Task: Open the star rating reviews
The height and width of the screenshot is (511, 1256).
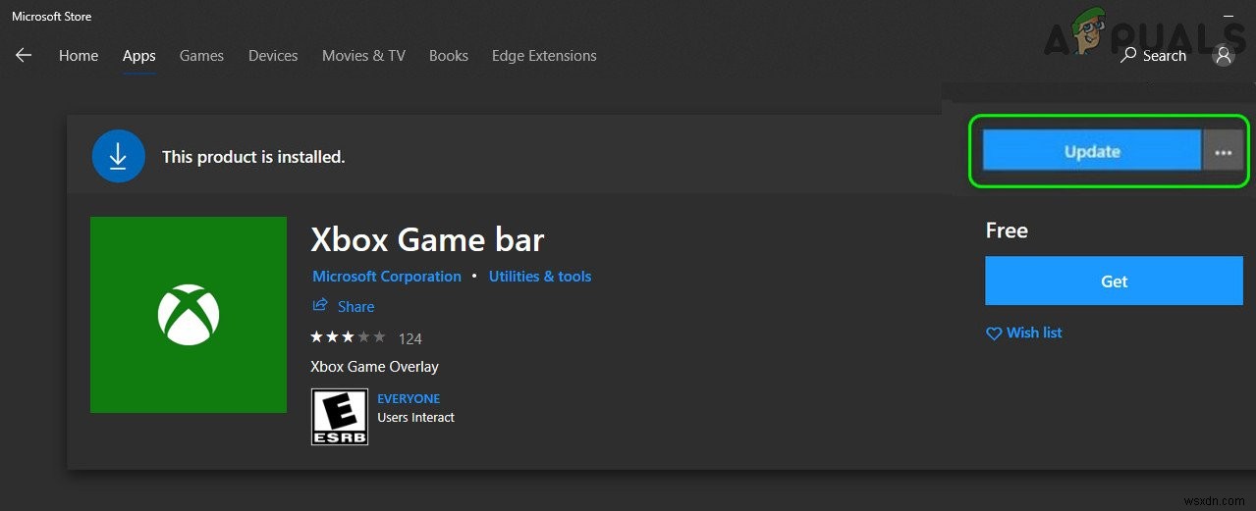Action: click(348, 337)
